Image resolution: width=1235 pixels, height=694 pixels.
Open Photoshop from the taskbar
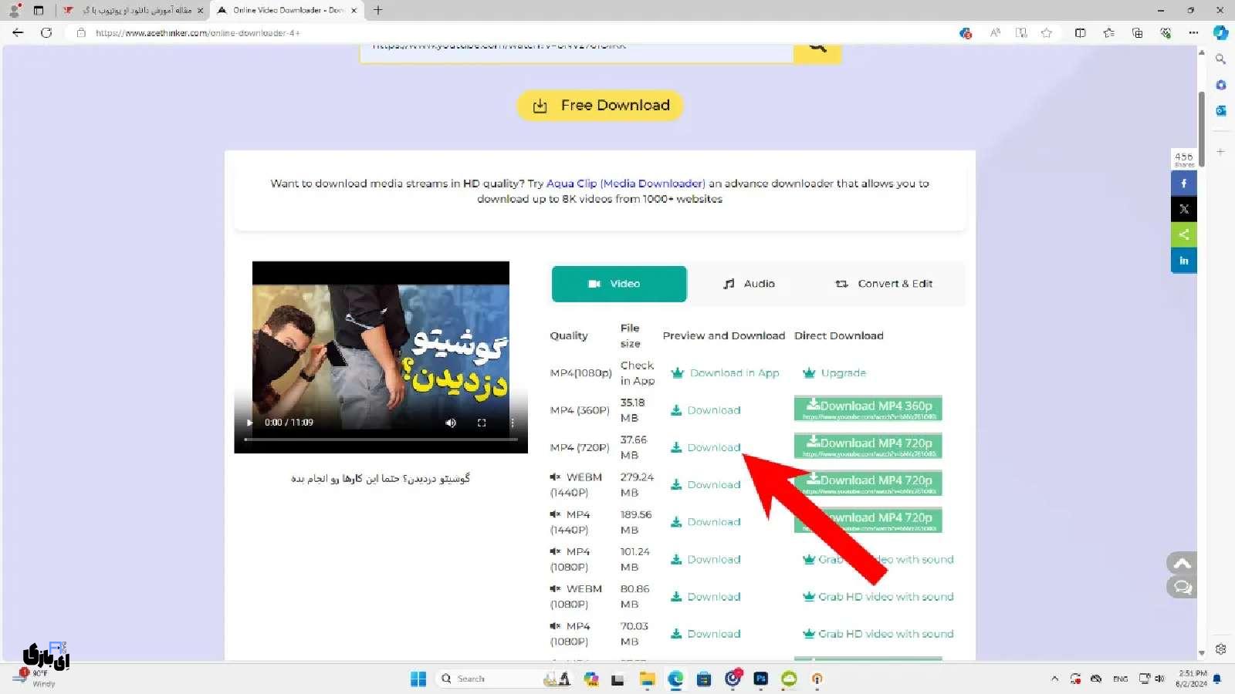pos(760,679)
